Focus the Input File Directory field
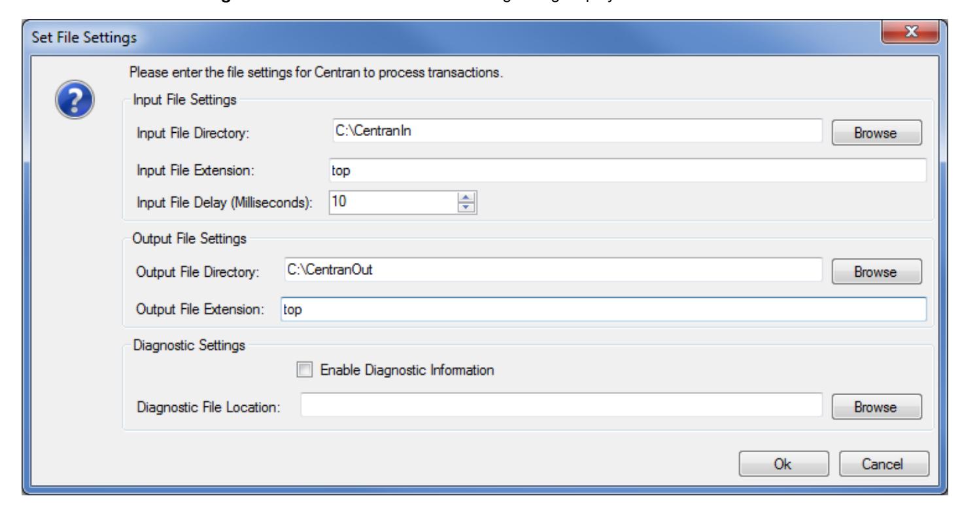Image resolution: width=962 pixels, height=513 pixels. (x=576, y=131)
